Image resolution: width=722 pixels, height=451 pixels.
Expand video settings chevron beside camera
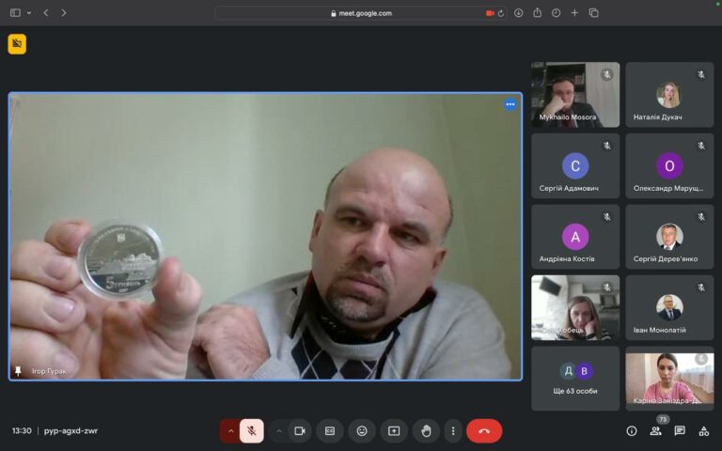[x=278, y=430]
